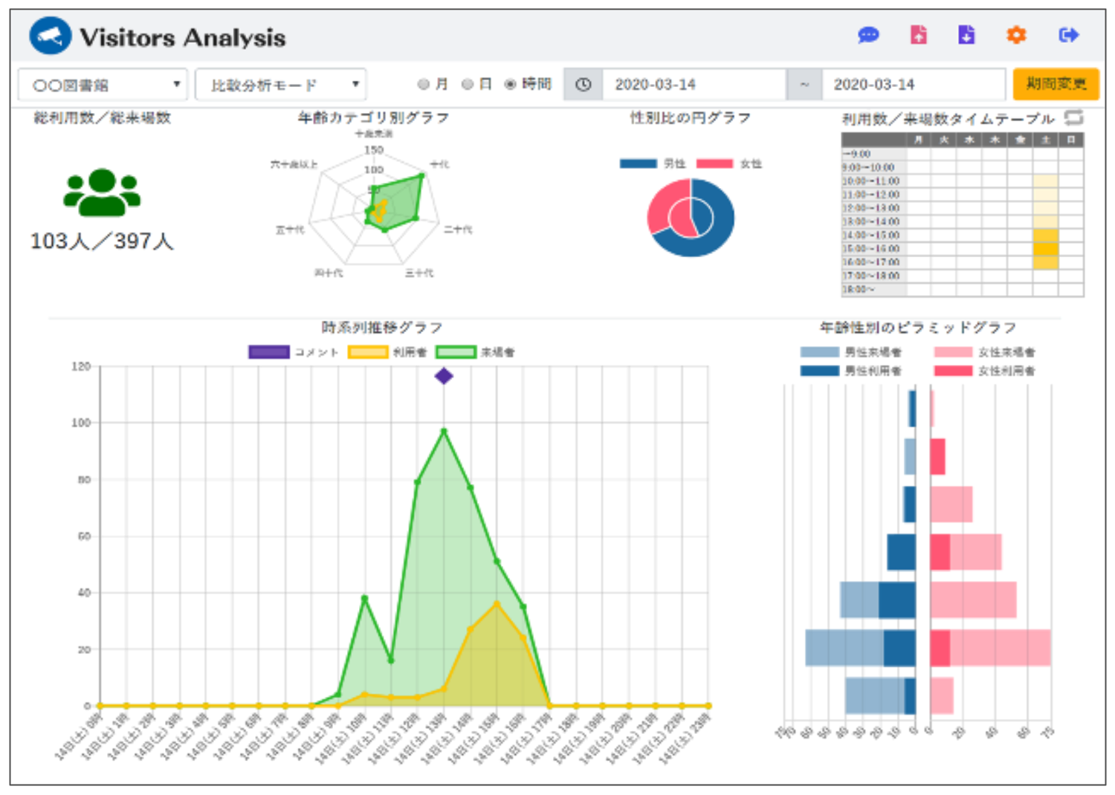Click the 総利用数/総来場数 heading
This screenshot has height=795, width=1115.
(103, 118)
